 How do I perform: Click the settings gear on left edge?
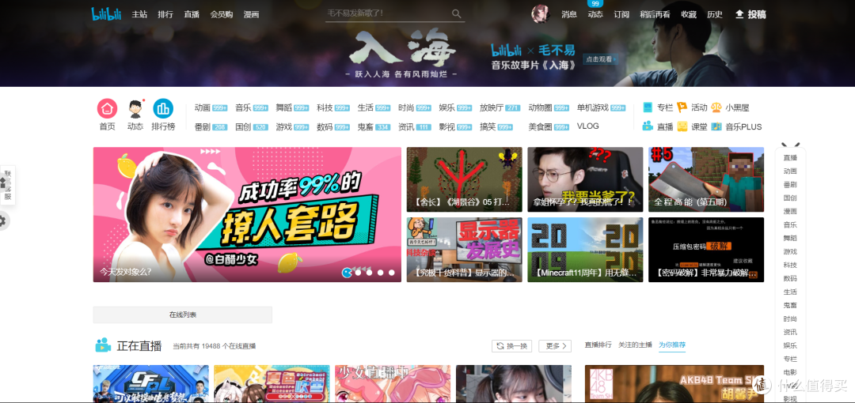pyautogui.click(x=3, y=220)
